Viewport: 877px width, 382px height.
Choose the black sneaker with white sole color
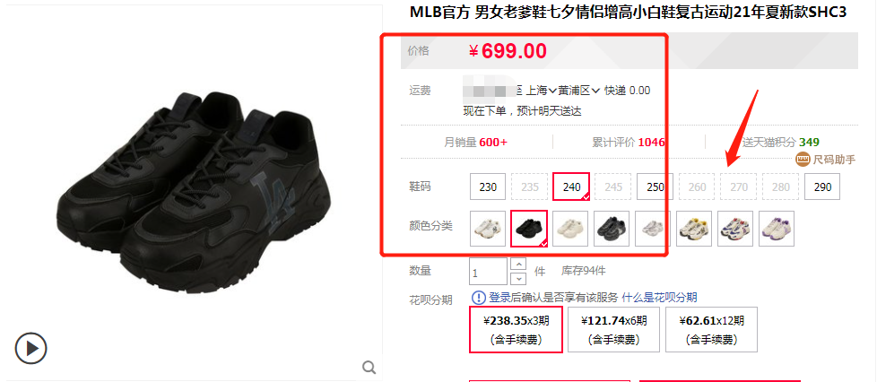[x=612, y=228]
